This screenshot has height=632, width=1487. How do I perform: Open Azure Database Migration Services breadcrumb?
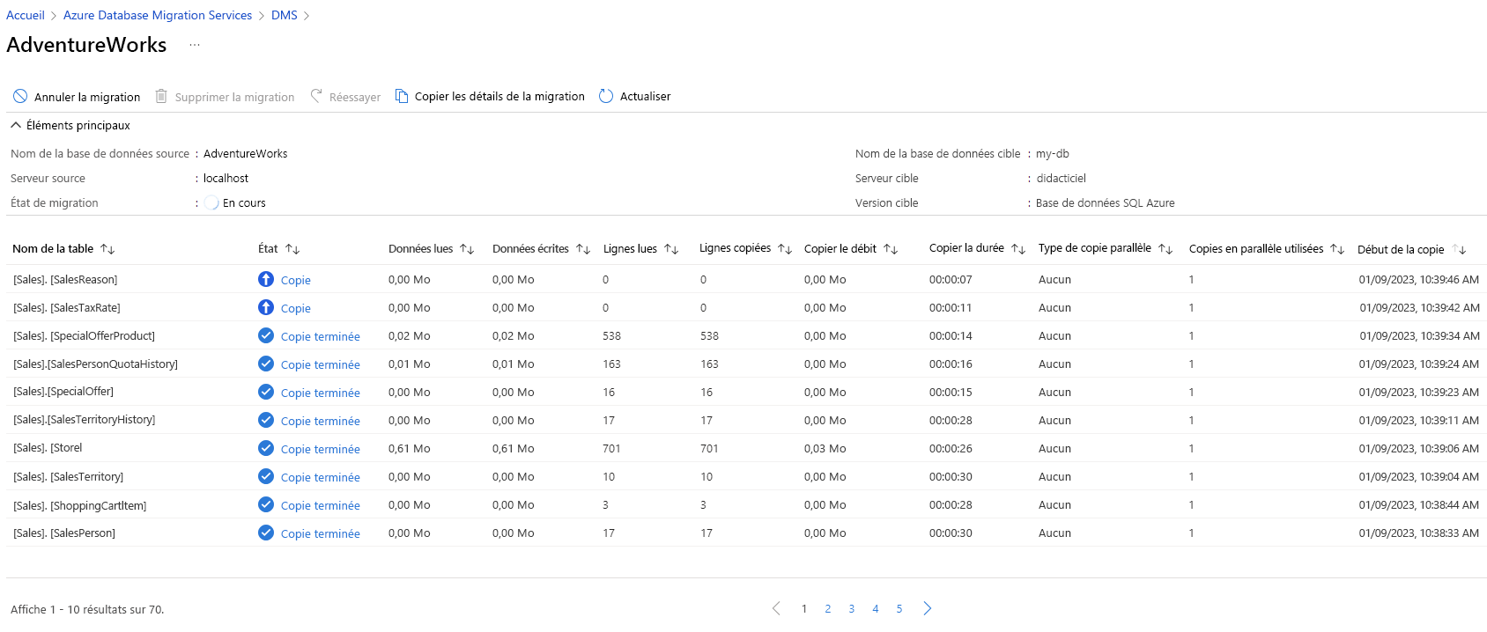(x=158, y=15)
